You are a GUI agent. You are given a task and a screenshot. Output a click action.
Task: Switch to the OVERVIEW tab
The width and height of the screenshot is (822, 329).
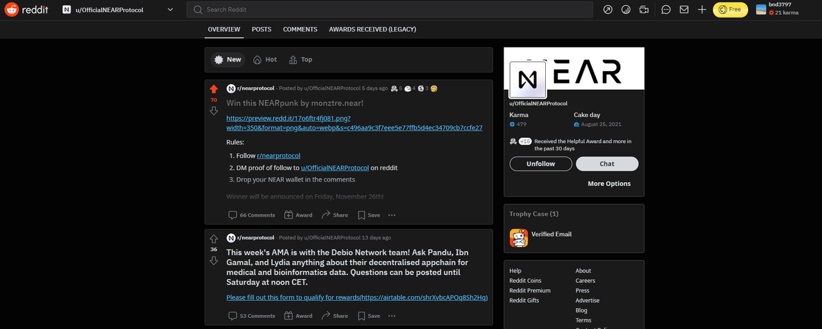coord(224,30)
